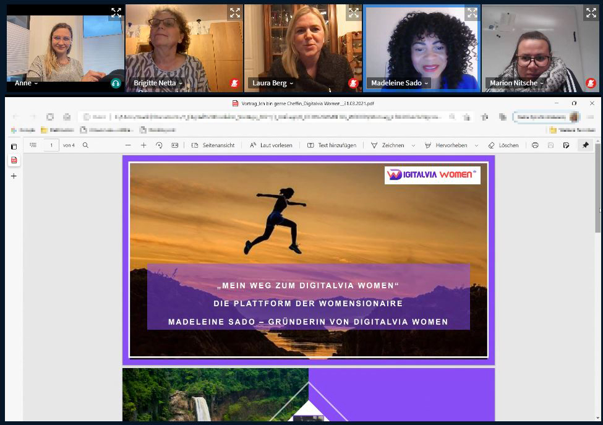Open the browser collections icon
Image resolution: width=603 pixels, height=425 pixels.
[x=503, y=117]
